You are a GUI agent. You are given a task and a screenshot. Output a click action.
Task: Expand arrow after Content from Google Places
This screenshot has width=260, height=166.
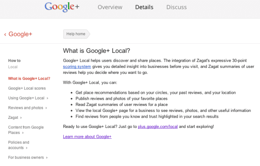23,133
